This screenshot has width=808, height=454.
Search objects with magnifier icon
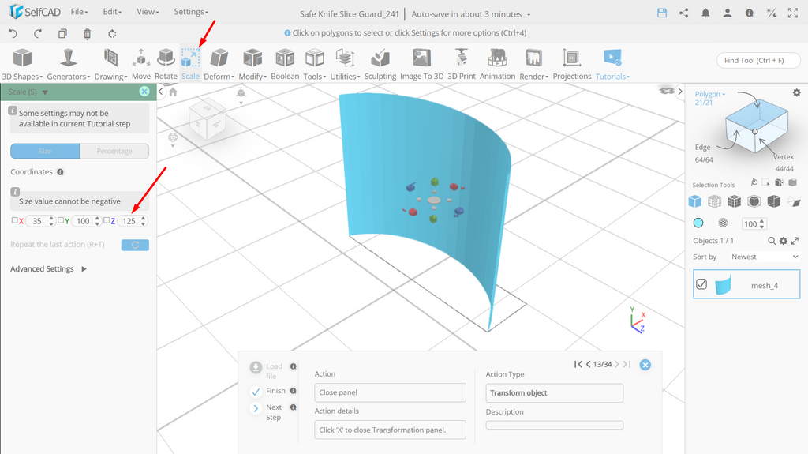tap(772, 241)
